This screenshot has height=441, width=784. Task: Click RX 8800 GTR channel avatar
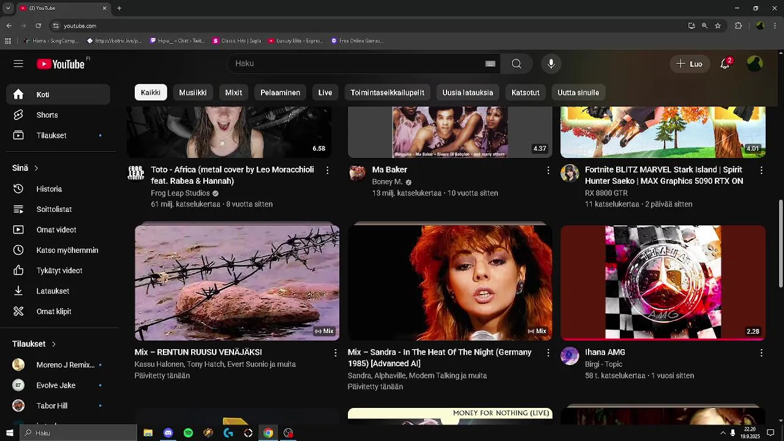coord(570,173)
